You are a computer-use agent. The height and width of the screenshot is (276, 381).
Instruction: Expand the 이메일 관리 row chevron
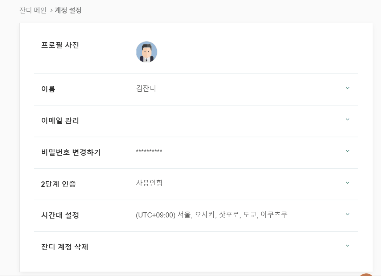pyautogui.click(x=347, y=119)
